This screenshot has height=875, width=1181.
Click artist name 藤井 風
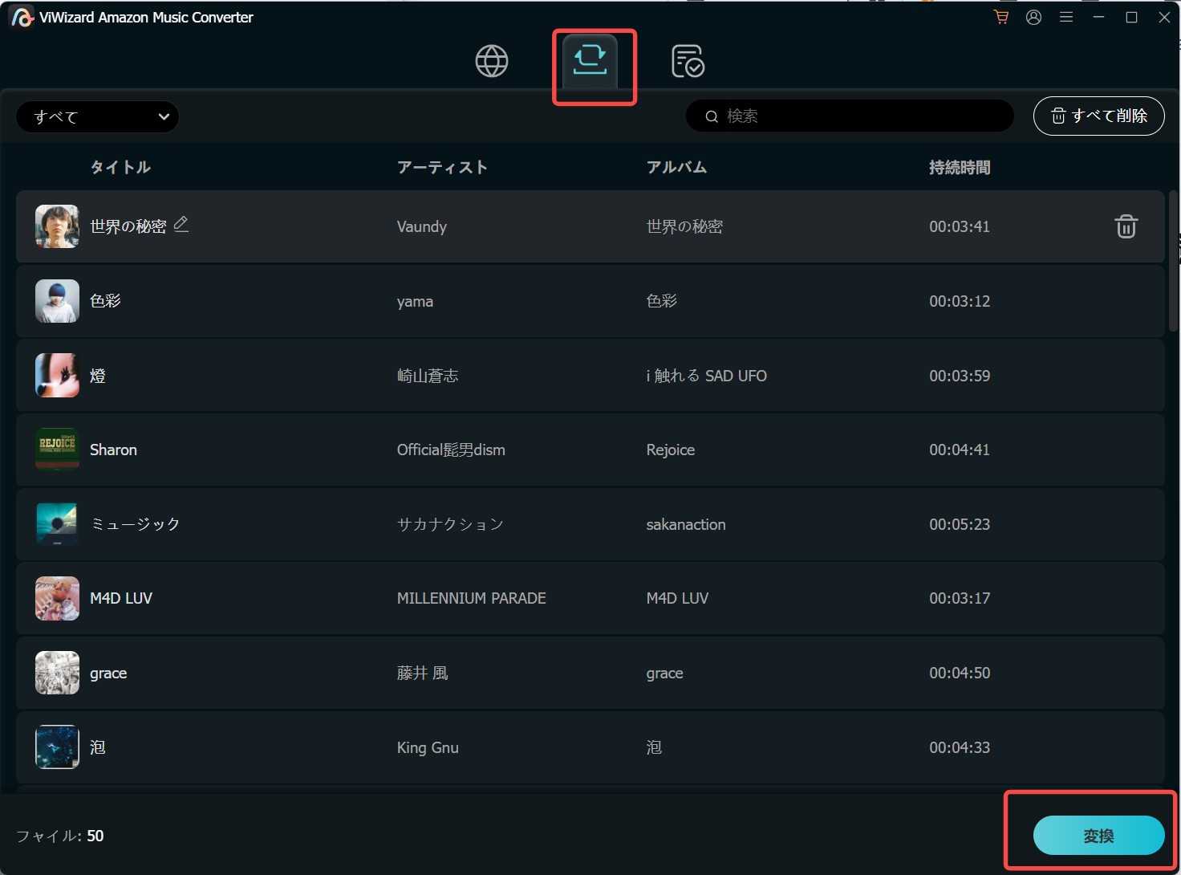(x=423, y=673)
